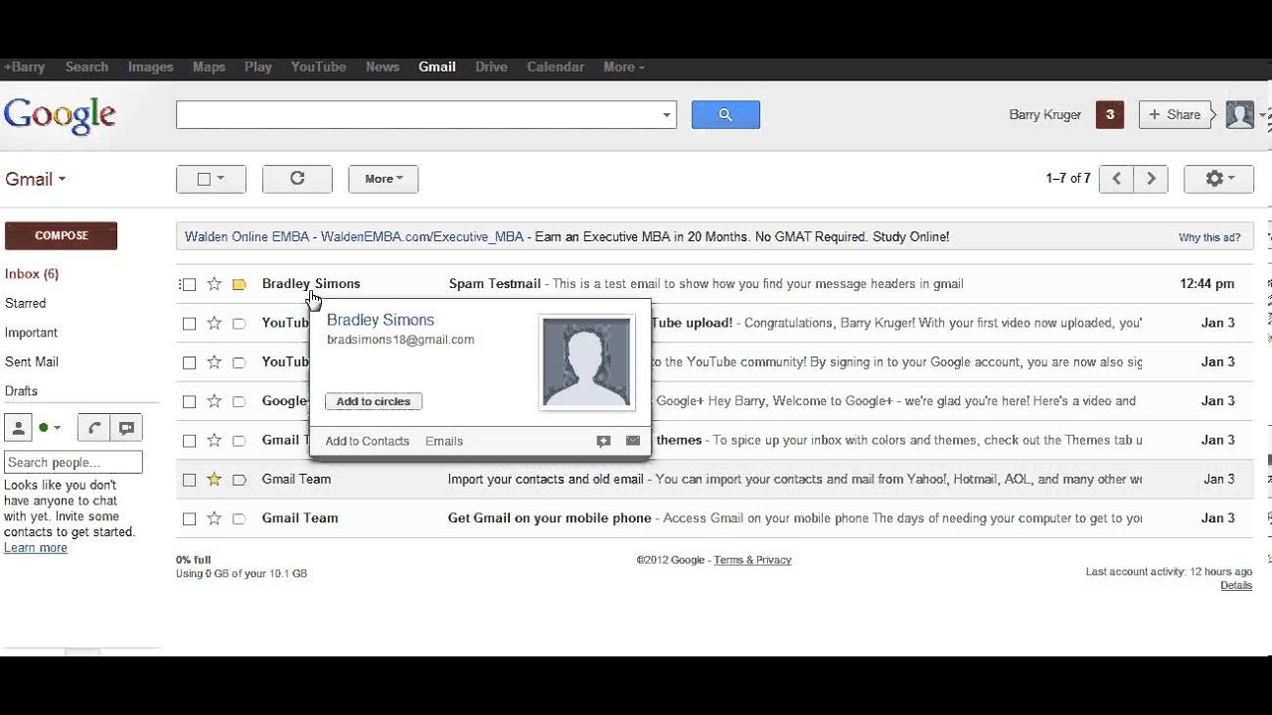The height and width of the screenshot is (715, 1272).
Task: Click the refresh inbox icon
Action: coord(297,179)
